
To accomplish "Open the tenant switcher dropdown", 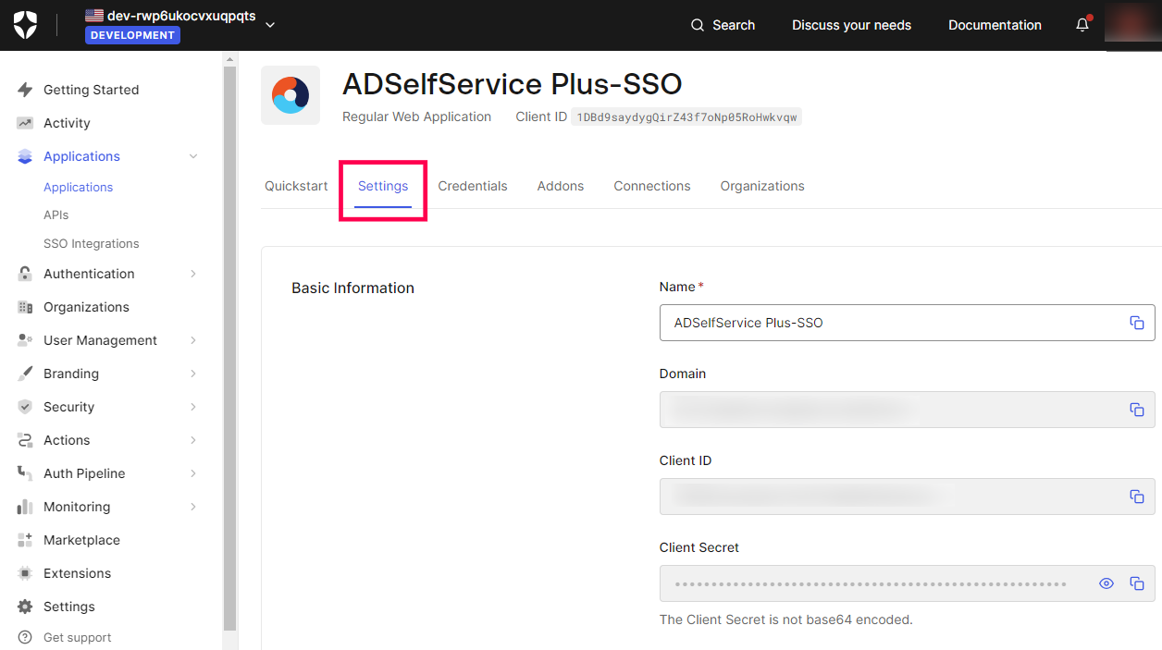I will pos(270,25).
